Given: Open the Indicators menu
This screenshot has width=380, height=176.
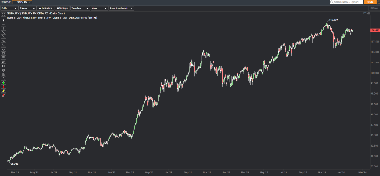Looking at the screenshot, I should [46, 8].
